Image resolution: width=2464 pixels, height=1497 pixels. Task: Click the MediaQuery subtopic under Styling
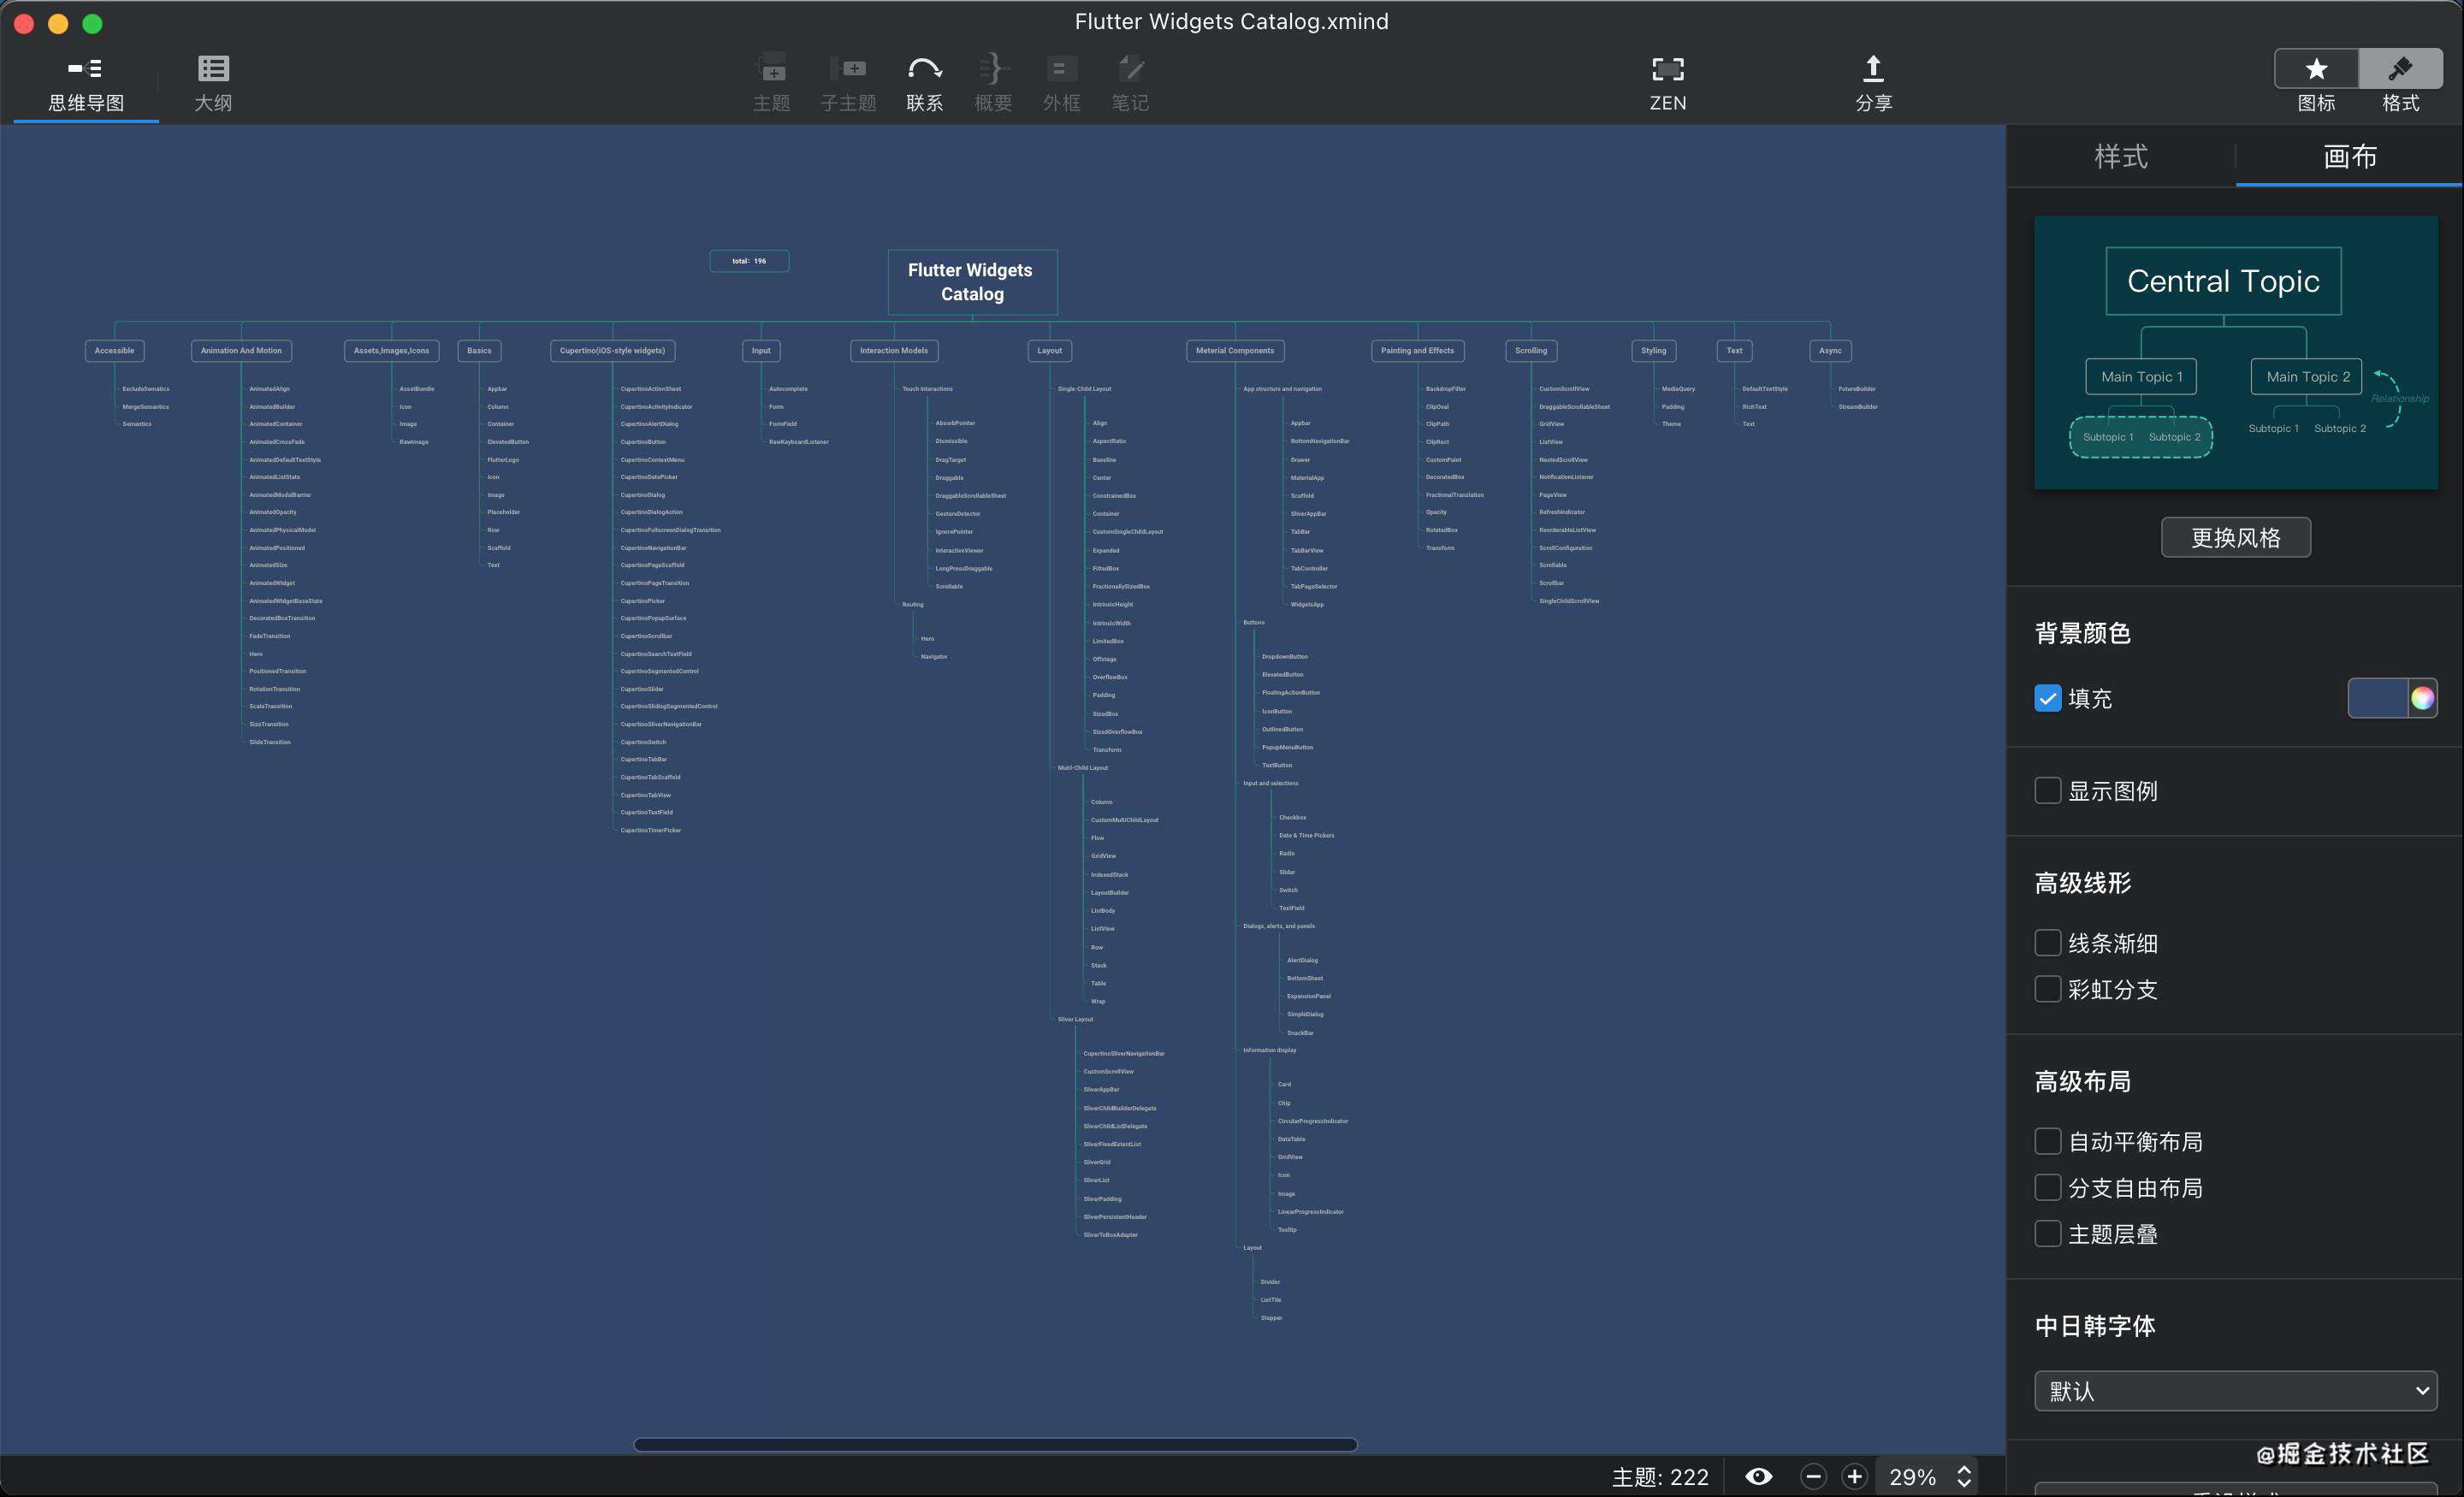(x=1678, y=389)
